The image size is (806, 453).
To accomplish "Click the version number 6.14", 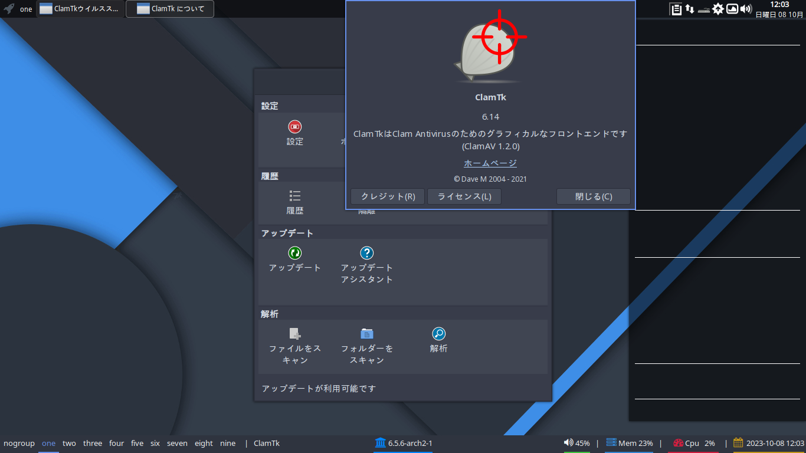I will 490,117.
